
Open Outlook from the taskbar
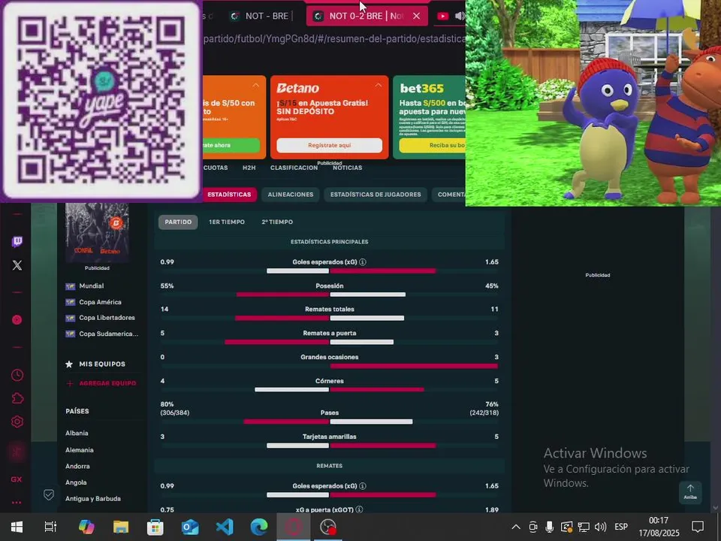[x=190, y=527]
